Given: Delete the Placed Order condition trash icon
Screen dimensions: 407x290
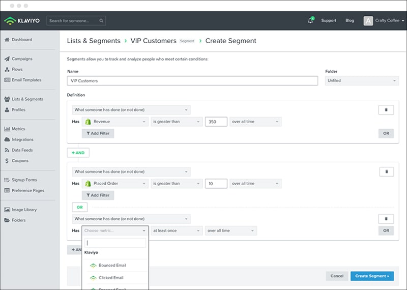Looking at the screenshot, I should pyautogui.click(x=386, y=171).
